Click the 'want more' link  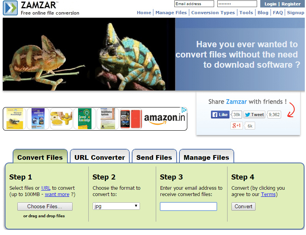tap(57, 194)
